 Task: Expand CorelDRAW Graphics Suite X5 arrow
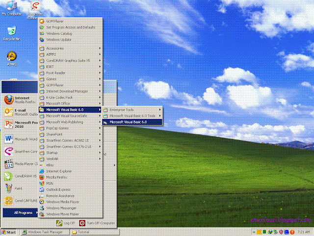100,60
